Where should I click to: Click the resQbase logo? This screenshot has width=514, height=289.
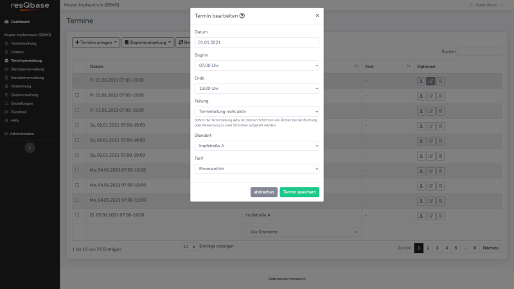pyautogui.click(x=30, y=6)
